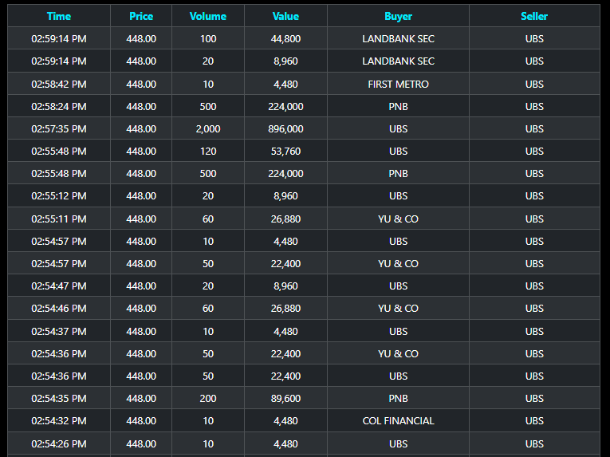Click the 44,800 value cell

pos(285,38)
